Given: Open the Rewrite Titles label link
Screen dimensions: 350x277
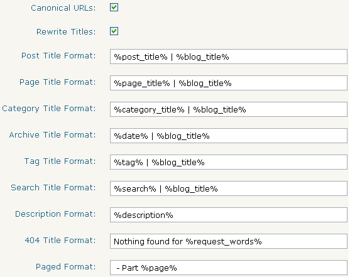Looking at the screenshot, I should 66,31.
